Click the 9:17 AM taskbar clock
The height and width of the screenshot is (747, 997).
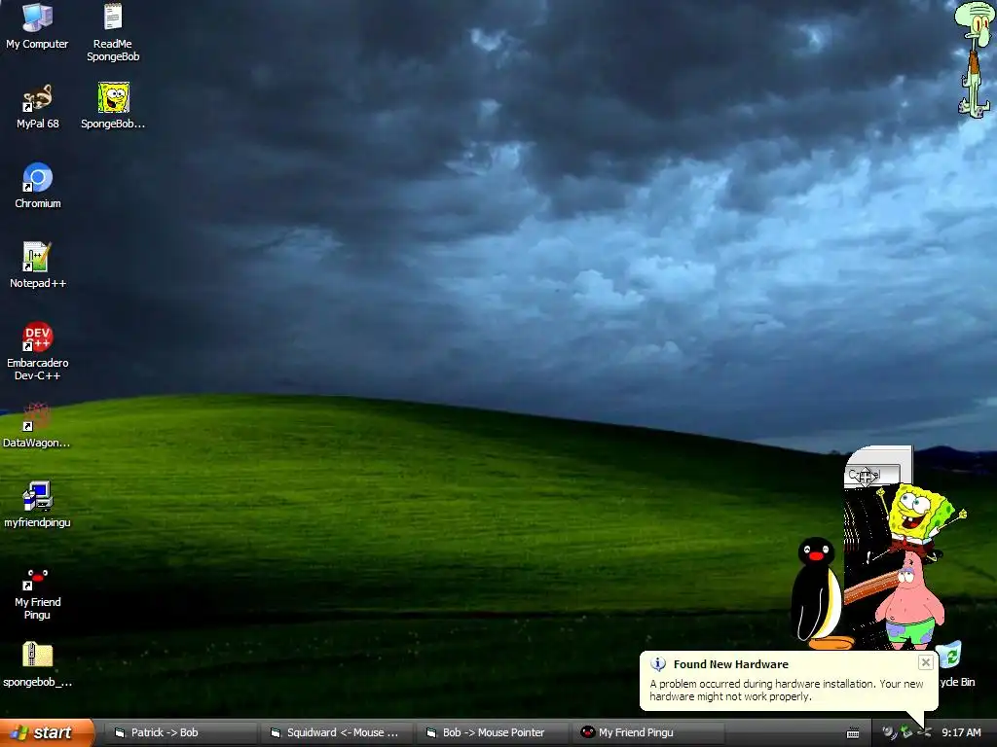961,732
